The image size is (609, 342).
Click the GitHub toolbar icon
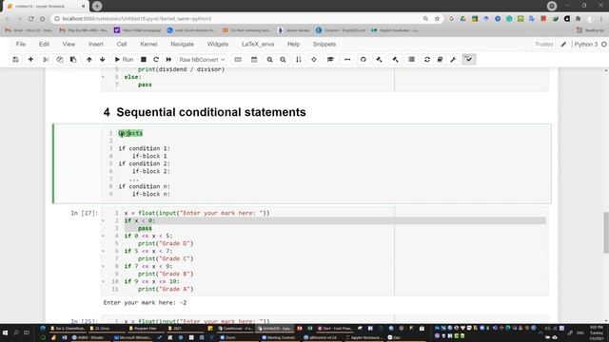[x=363, y=59]
